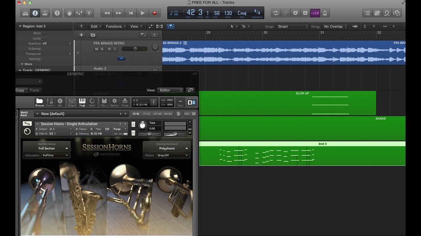Open Smart Controls knob icon
This screenshot has height=236, width=421.
69,13
